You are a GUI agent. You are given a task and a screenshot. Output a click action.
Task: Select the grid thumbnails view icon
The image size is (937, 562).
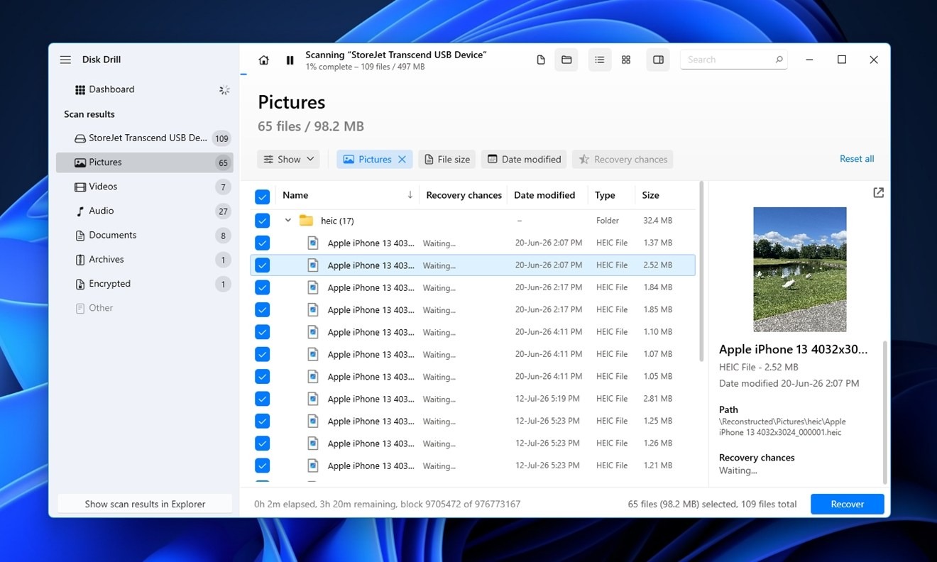coord(626,60)
